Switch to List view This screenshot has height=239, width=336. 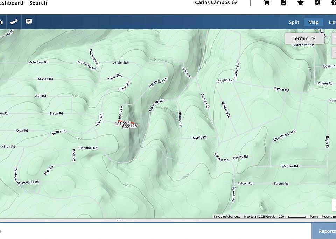pos(332,22)
